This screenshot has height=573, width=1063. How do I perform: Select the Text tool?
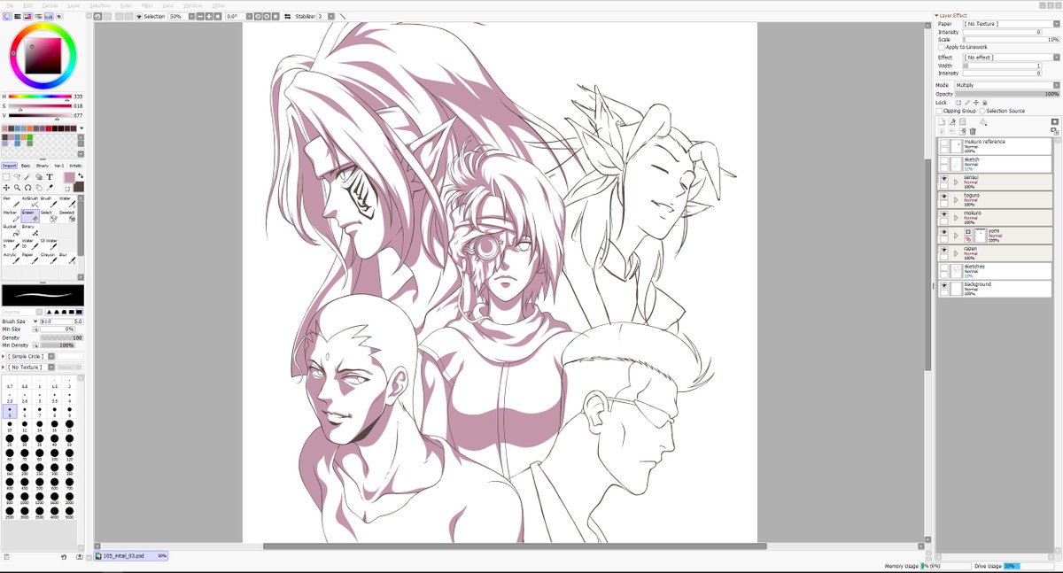point(50,176)
